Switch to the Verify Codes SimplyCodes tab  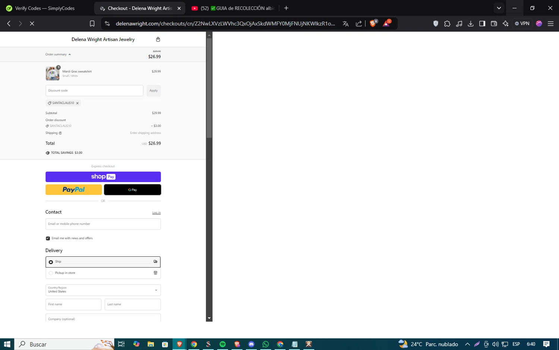(45, 8)
